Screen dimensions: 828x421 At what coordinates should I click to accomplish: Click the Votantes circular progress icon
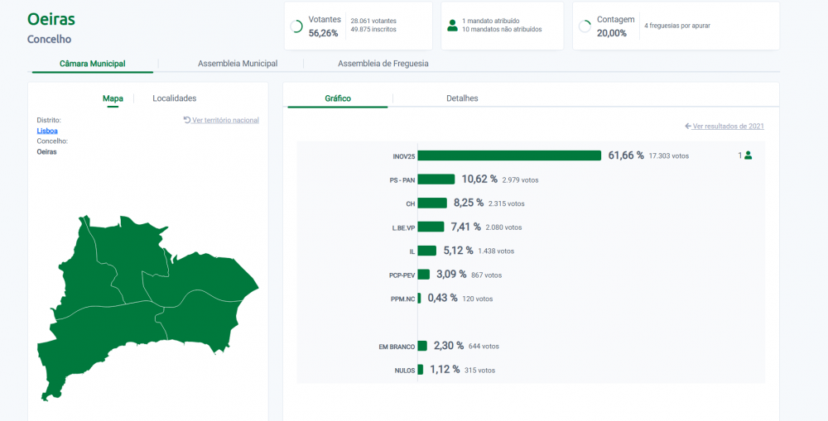coord(296,26)
